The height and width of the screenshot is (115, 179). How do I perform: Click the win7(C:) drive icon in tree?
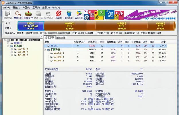pyautogui.click(x=15, y=49)
